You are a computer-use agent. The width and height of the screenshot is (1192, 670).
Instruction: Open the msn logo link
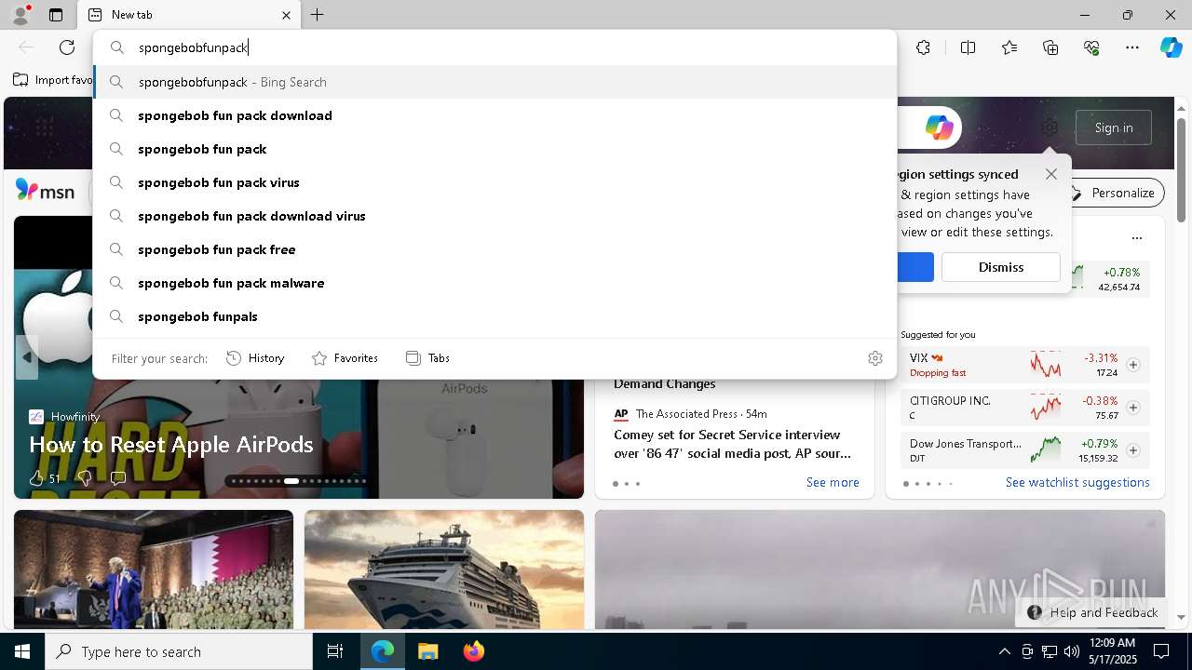[x=45, y=191]
